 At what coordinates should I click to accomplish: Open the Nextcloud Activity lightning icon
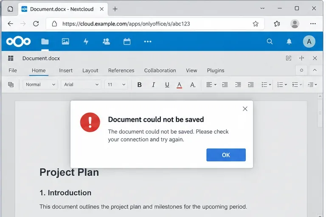(86, 42)
